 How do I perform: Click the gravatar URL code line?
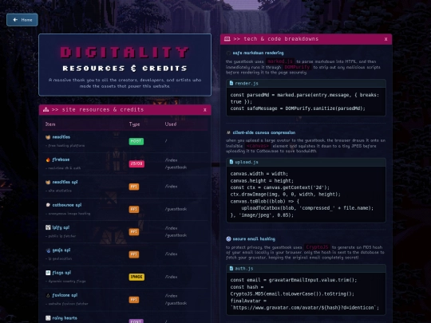[305, 308]
